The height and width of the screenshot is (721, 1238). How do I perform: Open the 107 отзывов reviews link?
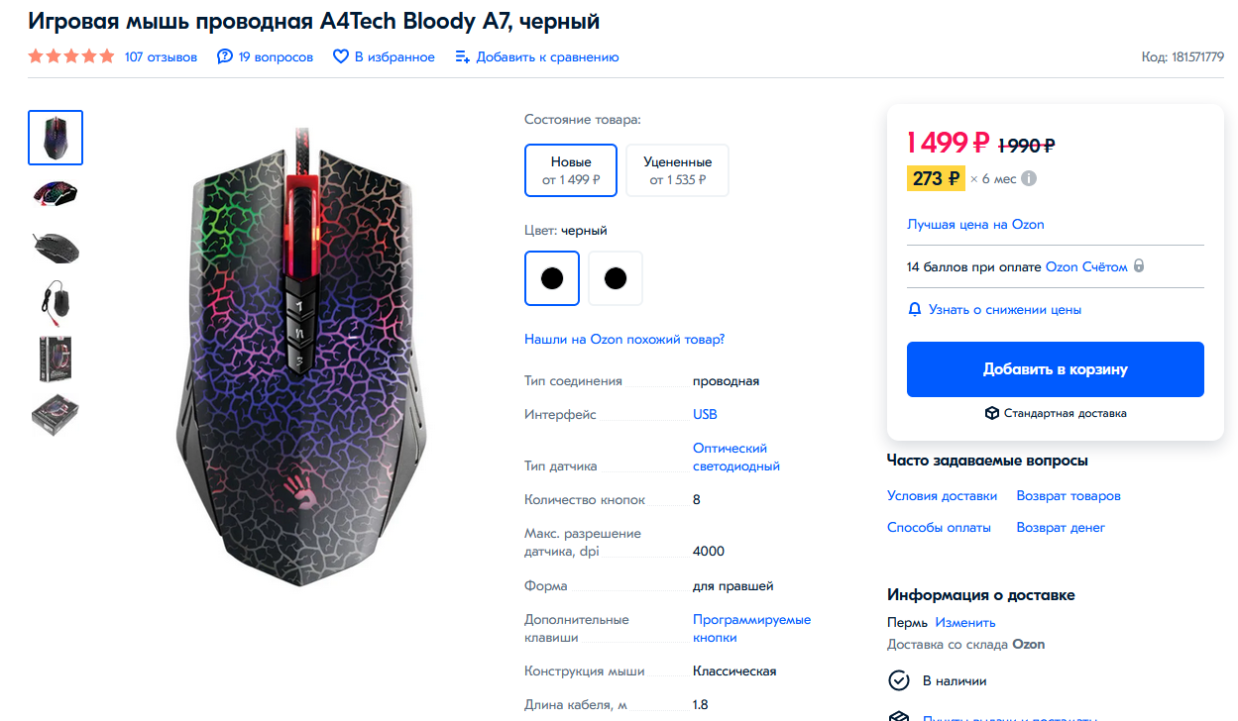click(161, 57)
